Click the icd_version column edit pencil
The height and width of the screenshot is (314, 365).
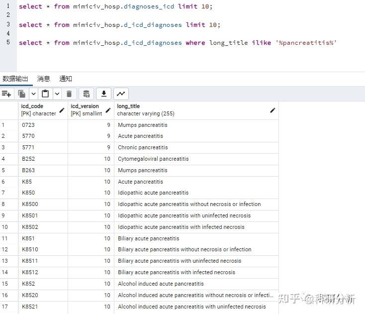(108, 110)
